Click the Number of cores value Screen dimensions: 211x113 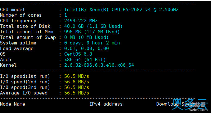point(66,15)
